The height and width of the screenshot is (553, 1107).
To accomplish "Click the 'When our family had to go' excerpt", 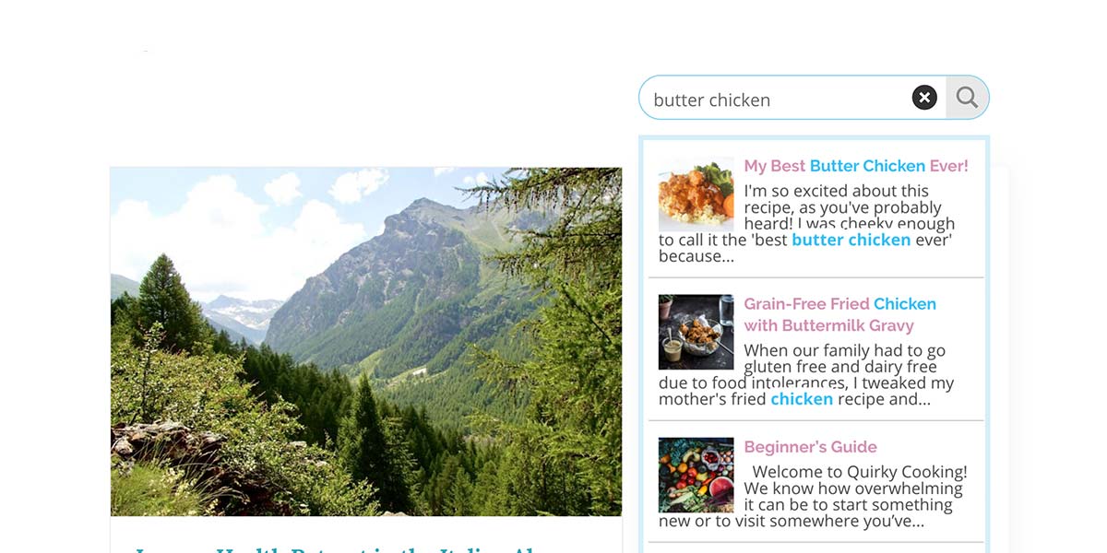I will [845, 350].
